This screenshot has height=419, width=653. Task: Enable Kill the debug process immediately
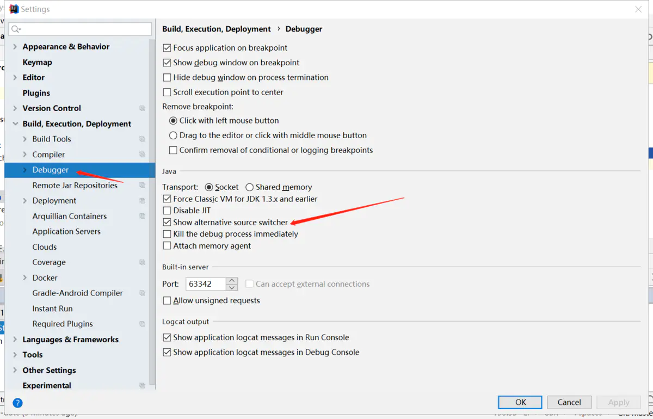tap(167, 234)
